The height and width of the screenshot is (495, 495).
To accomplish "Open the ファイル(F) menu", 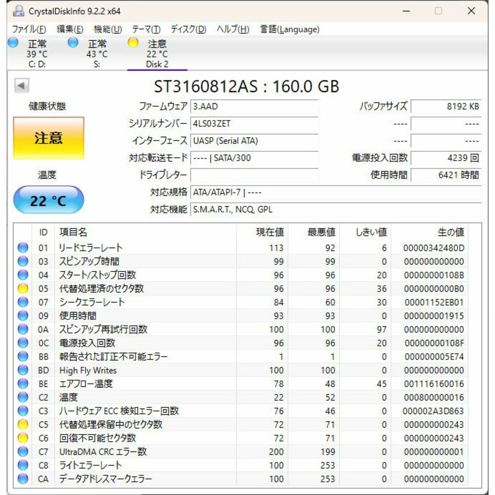I will [x=29, y=29].
